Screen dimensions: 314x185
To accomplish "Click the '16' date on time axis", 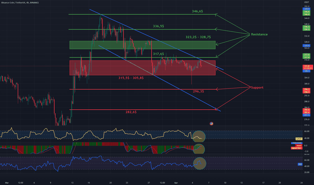I will 89,183.
